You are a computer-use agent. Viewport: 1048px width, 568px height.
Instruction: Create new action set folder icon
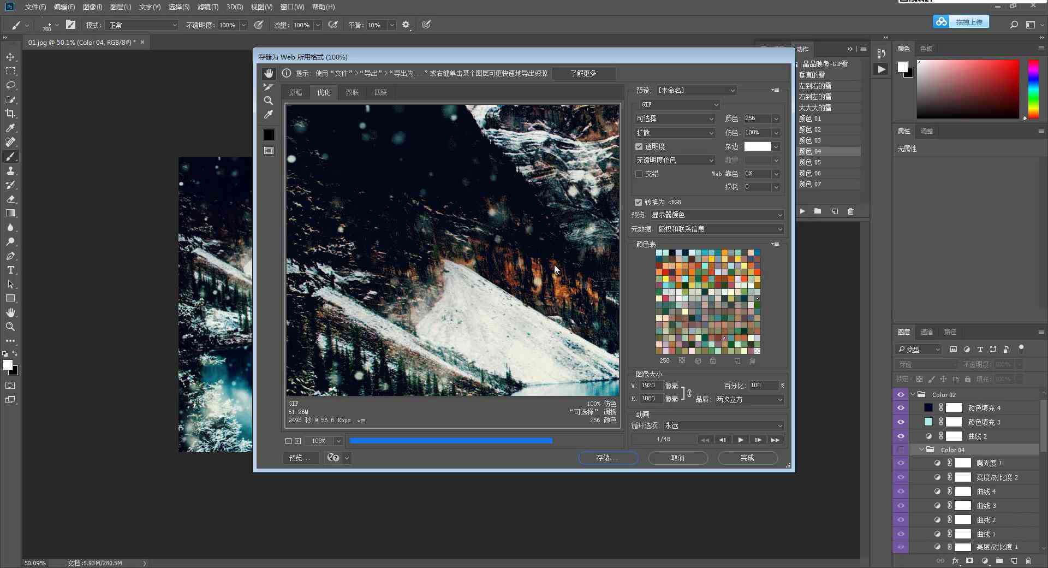(x=818, y=211)
